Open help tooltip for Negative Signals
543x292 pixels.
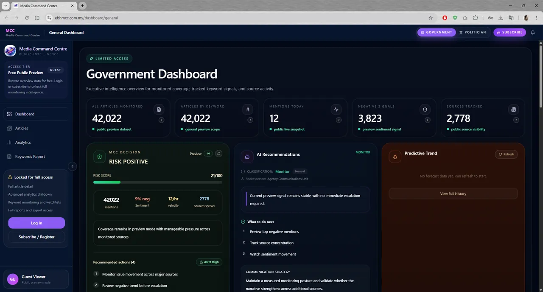tap(427, 120)
